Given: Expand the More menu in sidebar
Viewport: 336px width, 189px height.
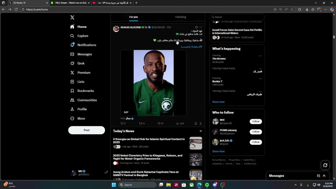Looking at the screenshot, I should tap(78, 118).
